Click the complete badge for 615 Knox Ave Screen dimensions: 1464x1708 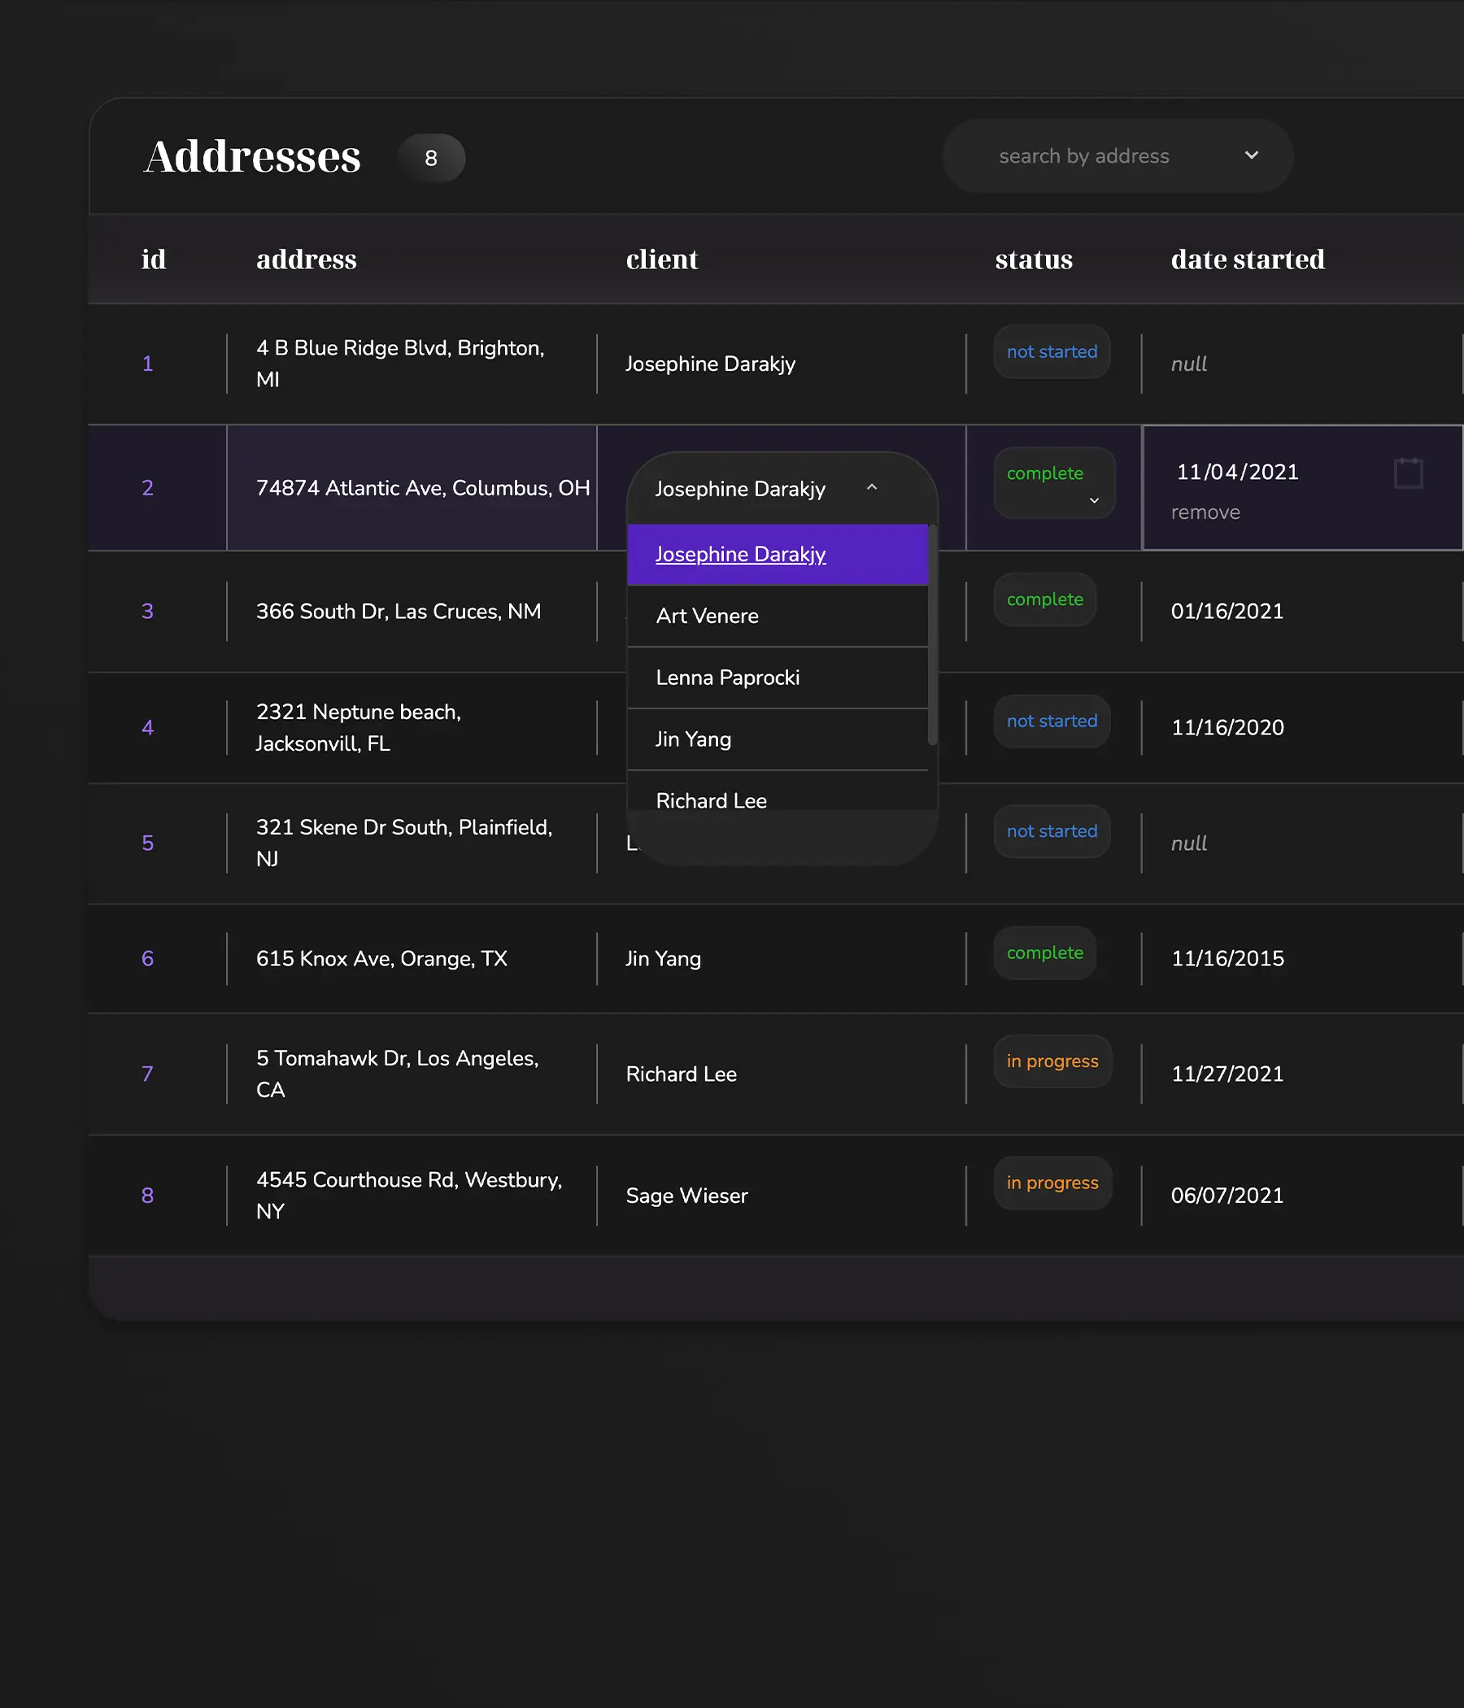1044,953
